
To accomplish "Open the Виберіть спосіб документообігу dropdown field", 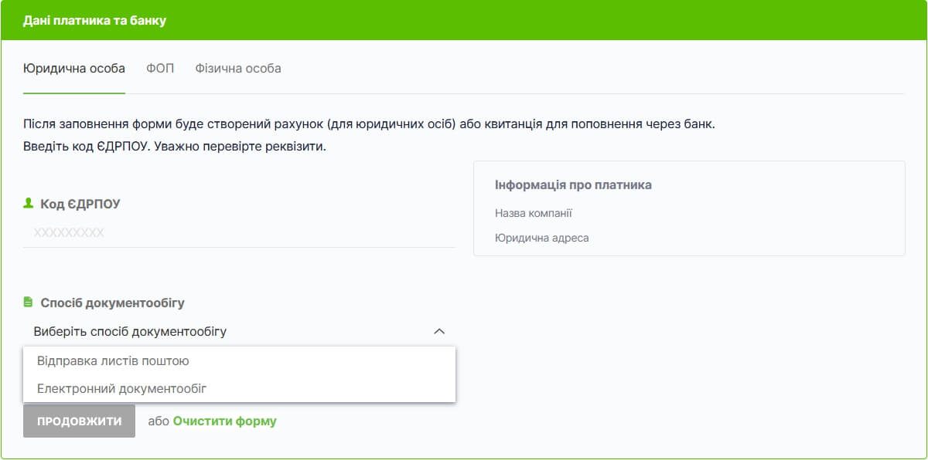I will pos(240,332).
